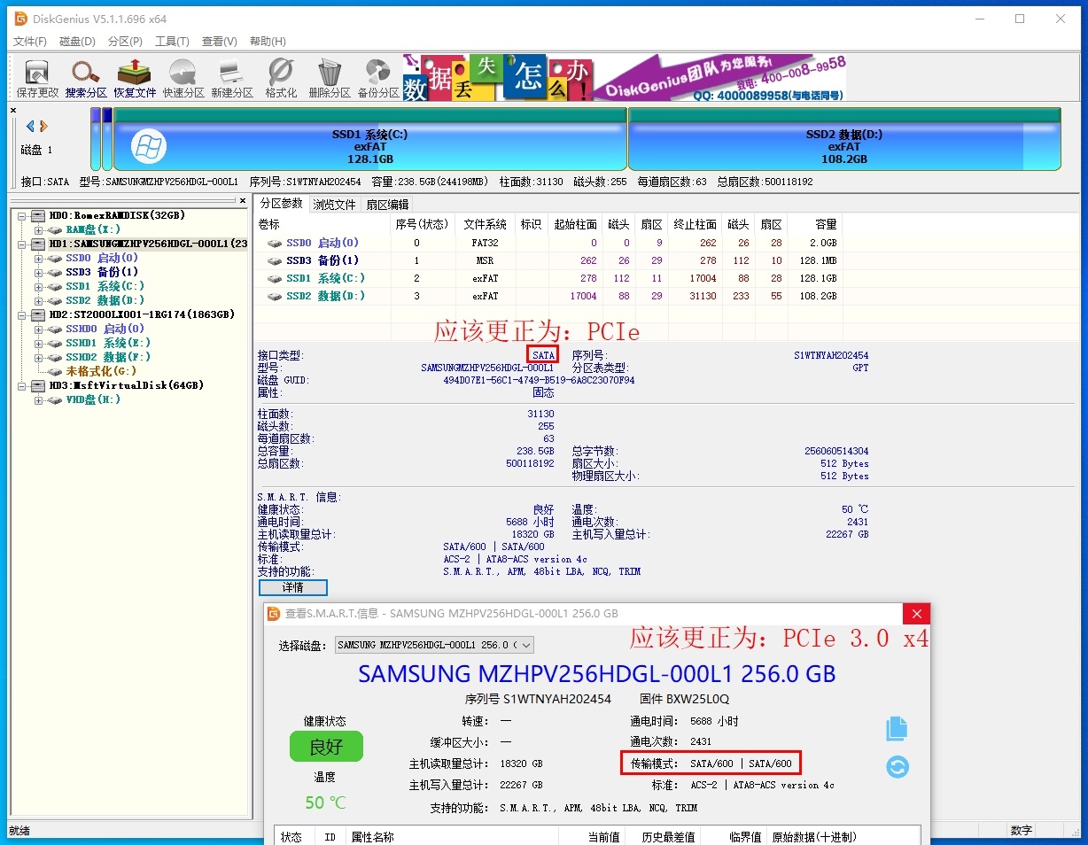Close the S.M.A.R.T. information dialog

coord(917,614)
